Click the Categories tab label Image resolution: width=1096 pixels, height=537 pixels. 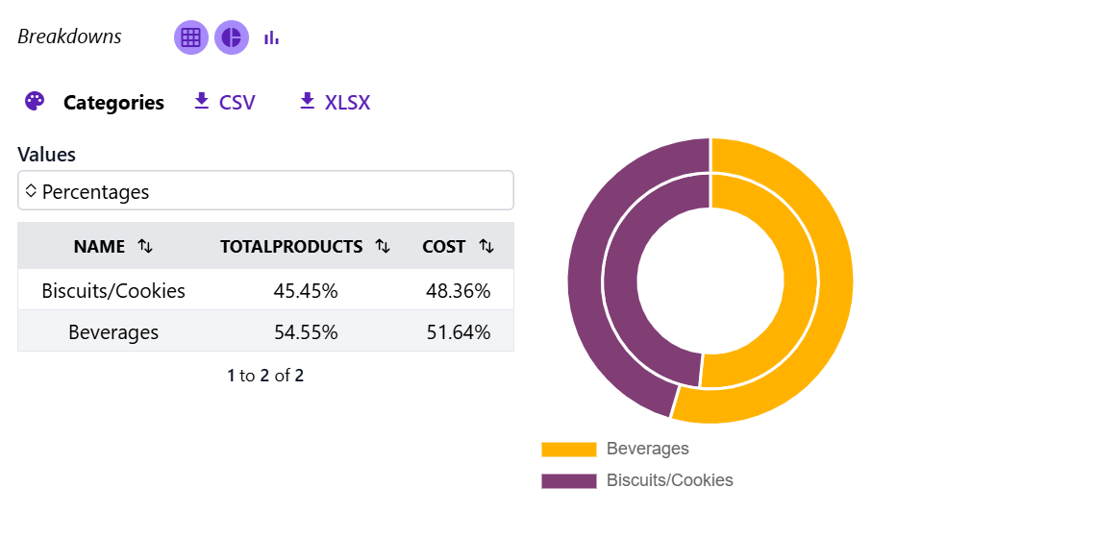pos(113,102)
